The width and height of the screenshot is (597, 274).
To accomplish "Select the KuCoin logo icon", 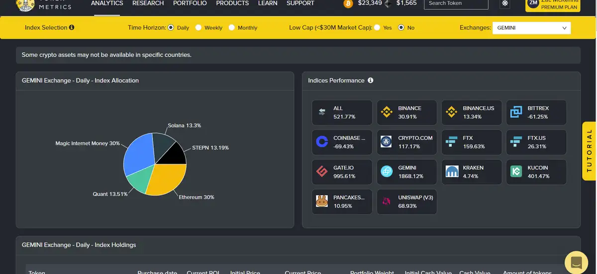I will coord(516,172).
